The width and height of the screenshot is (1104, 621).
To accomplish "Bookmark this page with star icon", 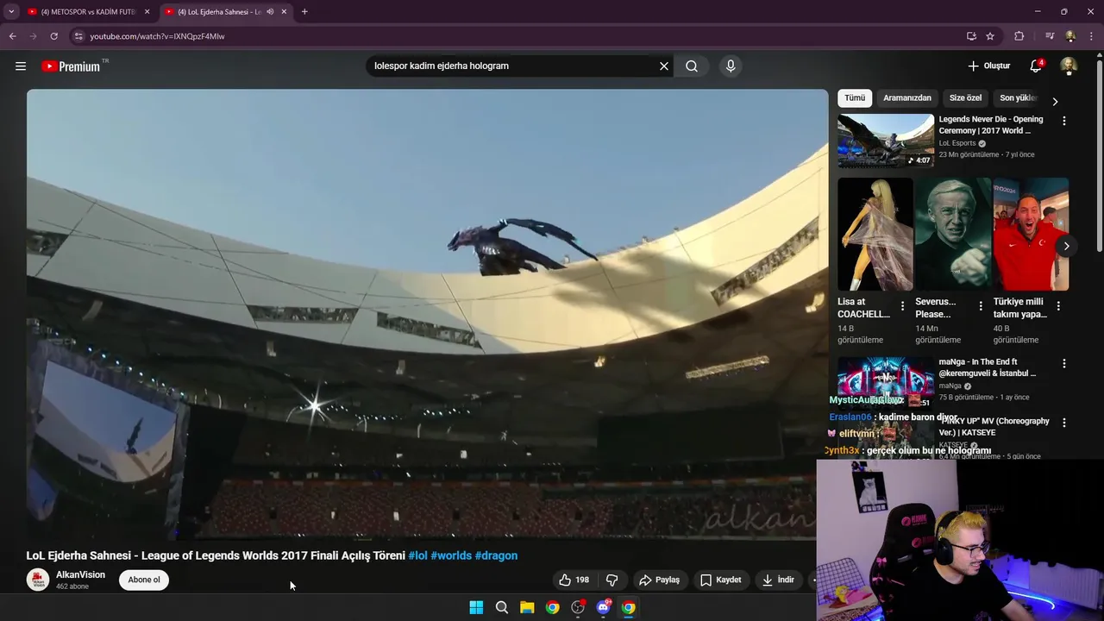I will (990, 36).
